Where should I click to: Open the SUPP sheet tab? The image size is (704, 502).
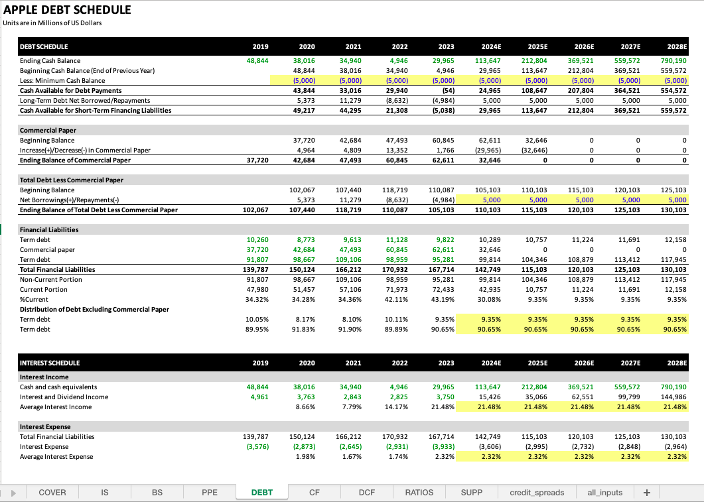pyautogui.click(x=471, y=492)
